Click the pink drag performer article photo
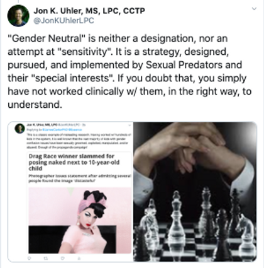The image size is (264, 268). [80, 221]
